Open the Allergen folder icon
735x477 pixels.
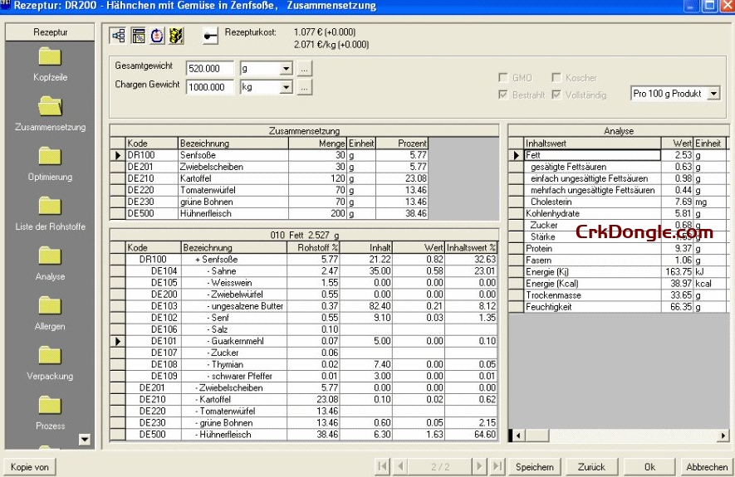[x=50, y=305]
